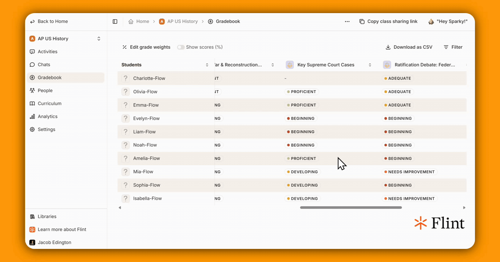This screenshot has height=262, width=500.
Task: Click Sophia-Flow's Developing grade
Action: [302, 185]
